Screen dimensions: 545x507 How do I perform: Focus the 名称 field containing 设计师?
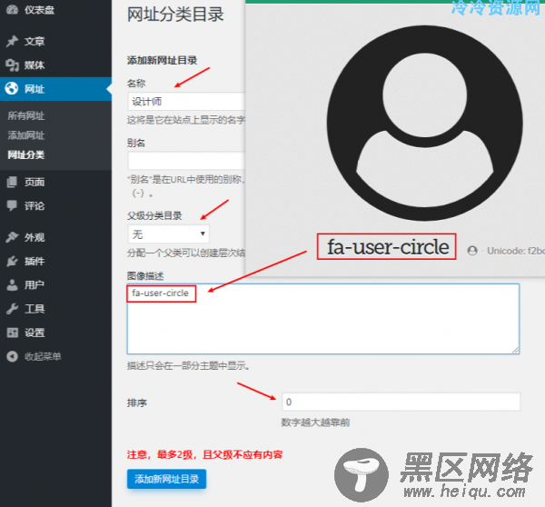[x=186, y=101]
